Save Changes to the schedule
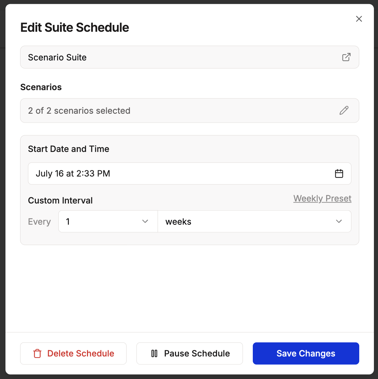Screen dimensions: 378x379 306,353
